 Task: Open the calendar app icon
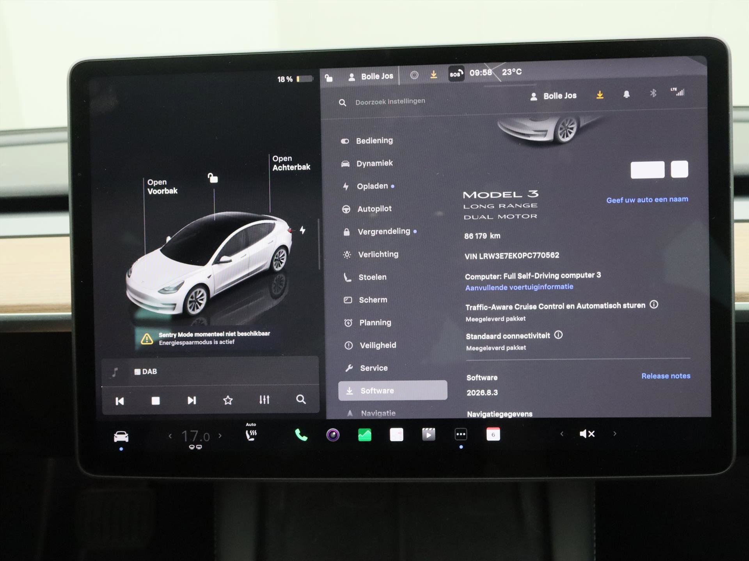point(493,434)
